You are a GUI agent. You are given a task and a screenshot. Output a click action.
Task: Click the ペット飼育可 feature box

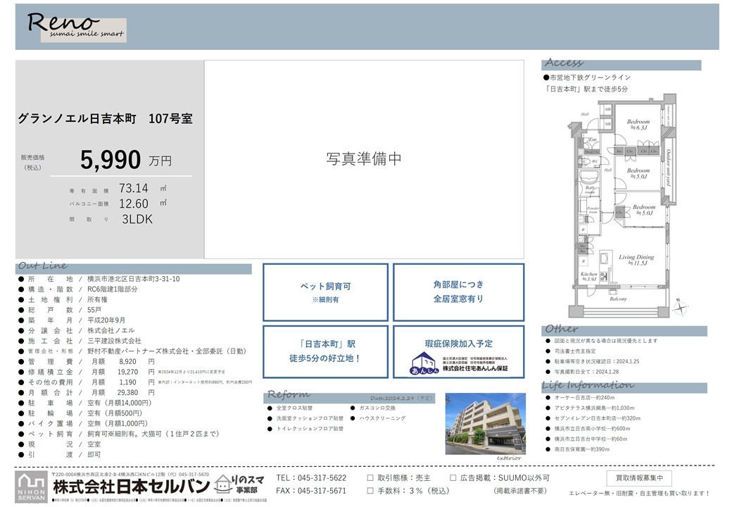coord(325,292)
